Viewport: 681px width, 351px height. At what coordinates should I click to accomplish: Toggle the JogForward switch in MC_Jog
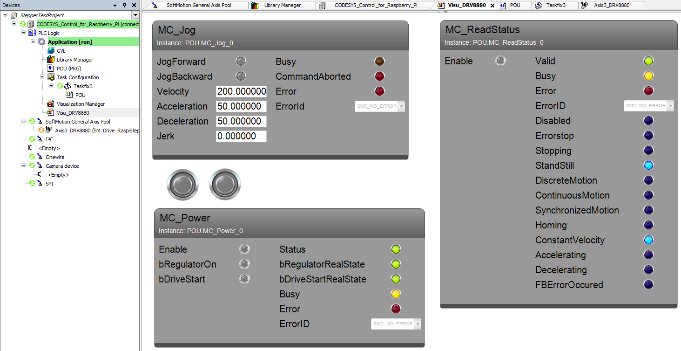[x=241, y=62]
